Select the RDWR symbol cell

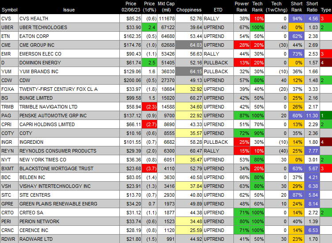coord(9,239)
